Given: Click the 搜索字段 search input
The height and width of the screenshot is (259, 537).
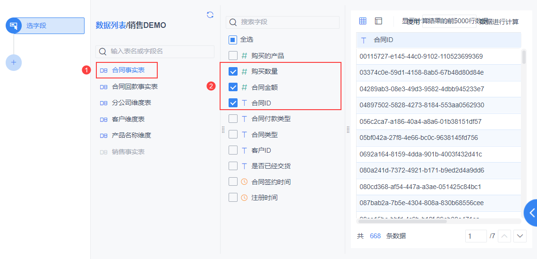Looking at the screenshot, I should coord(282,22).
